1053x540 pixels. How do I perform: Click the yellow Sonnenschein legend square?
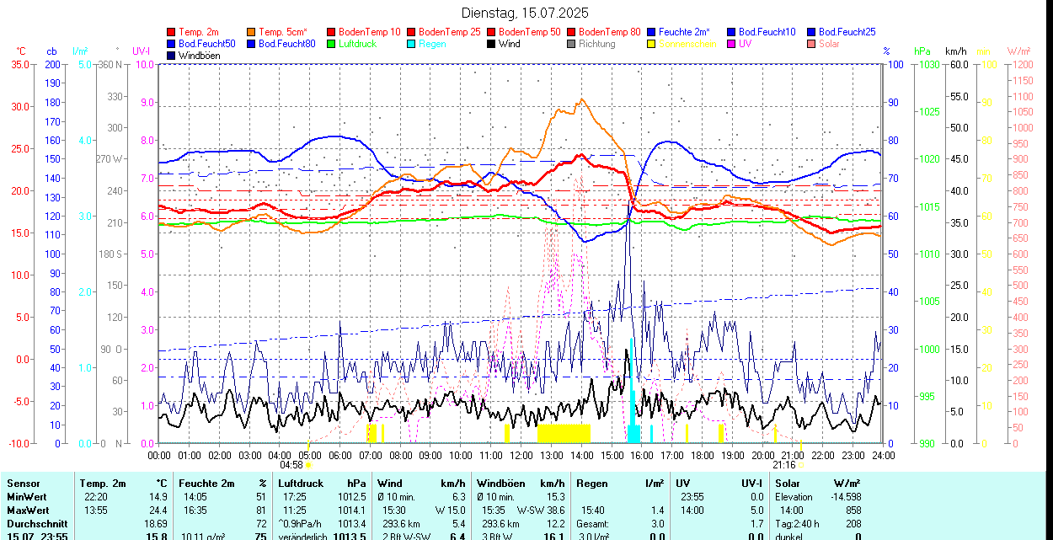tap(651, 44)
